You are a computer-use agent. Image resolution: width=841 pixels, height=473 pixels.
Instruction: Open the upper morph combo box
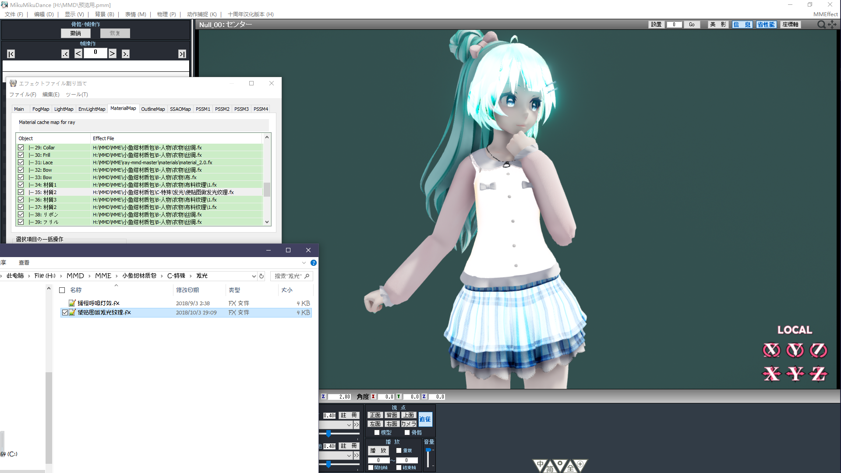tap(349, 425)
